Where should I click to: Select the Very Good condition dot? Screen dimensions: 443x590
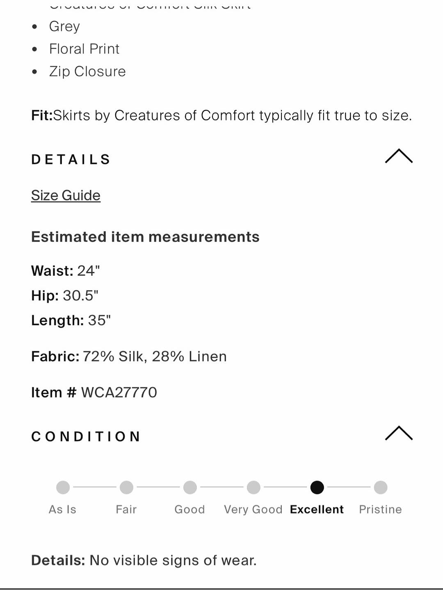click(x=253, y=488)
